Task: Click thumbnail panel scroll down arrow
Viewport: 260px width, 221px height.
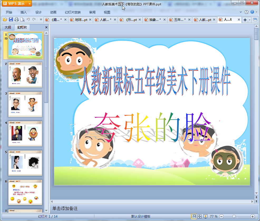Action: coord(46,210)
